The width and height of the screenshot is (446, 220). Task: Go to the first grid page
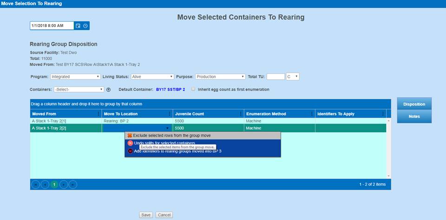[35, 184]
